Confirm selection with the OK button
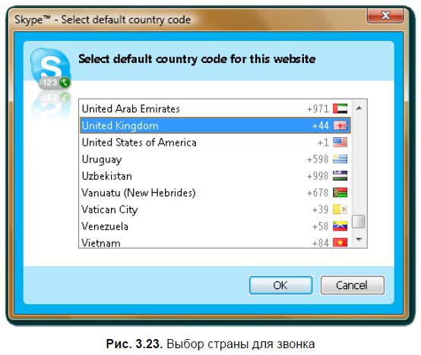The height and width of the screenshot is (355, 421). click(x=281, y=285)
